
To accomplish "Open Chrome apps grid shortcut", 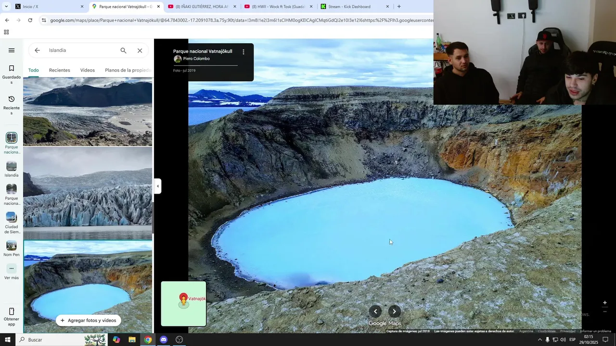I will [6, 32].
